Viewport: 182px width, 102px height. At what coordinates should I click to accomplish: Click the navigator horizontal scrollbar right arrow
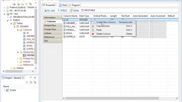pyautogui.click(x=33, y=71)
